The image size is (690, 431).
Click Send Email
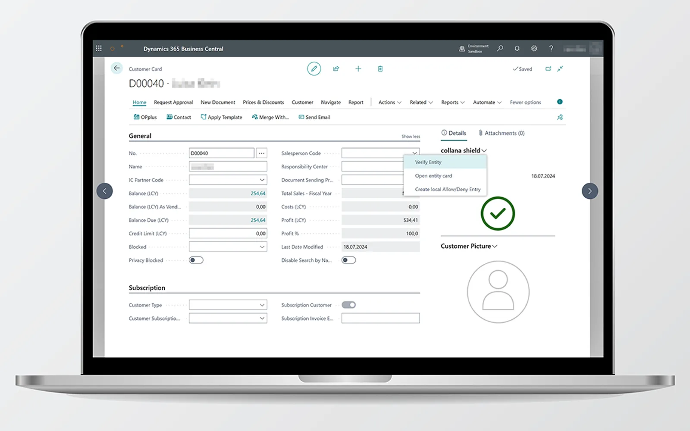click(x=314, y=117)
